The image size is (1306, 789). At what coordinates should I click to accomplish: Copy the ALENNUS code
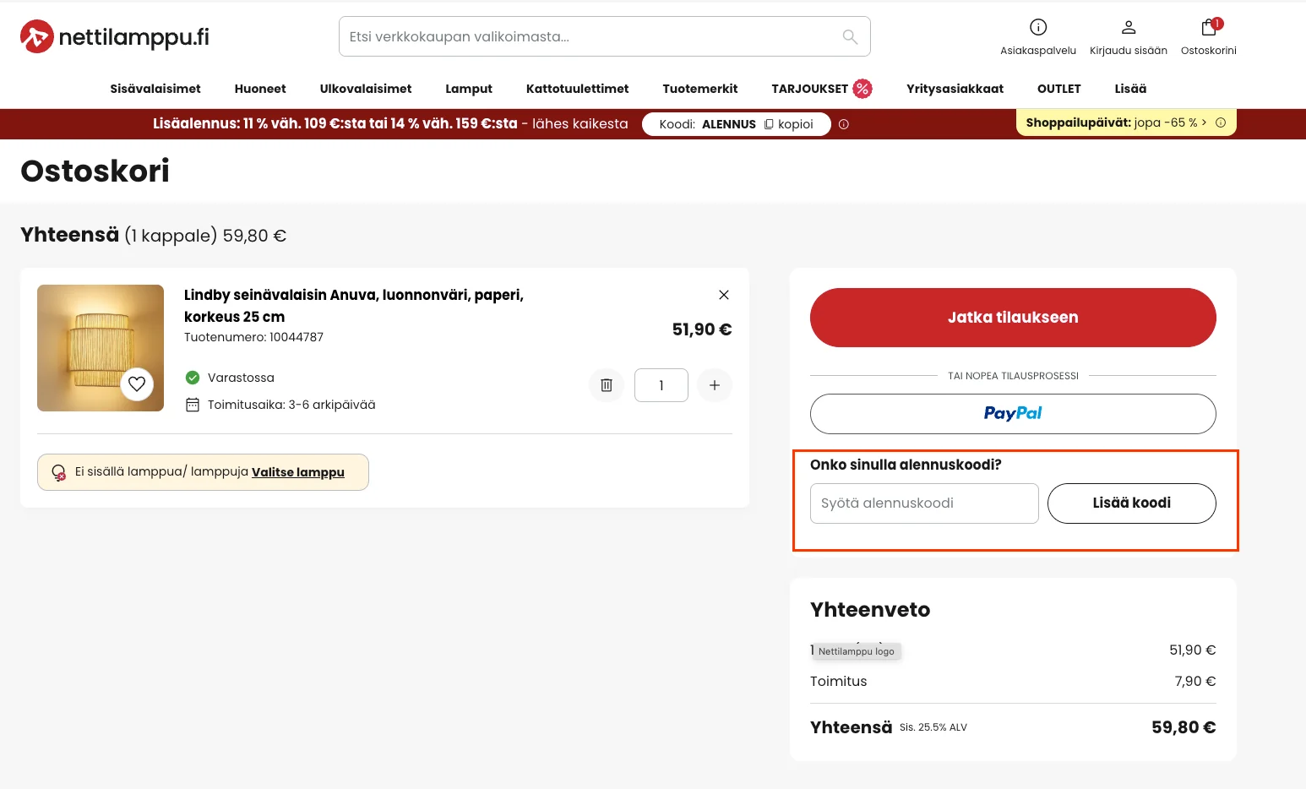(x=789, y=124)
